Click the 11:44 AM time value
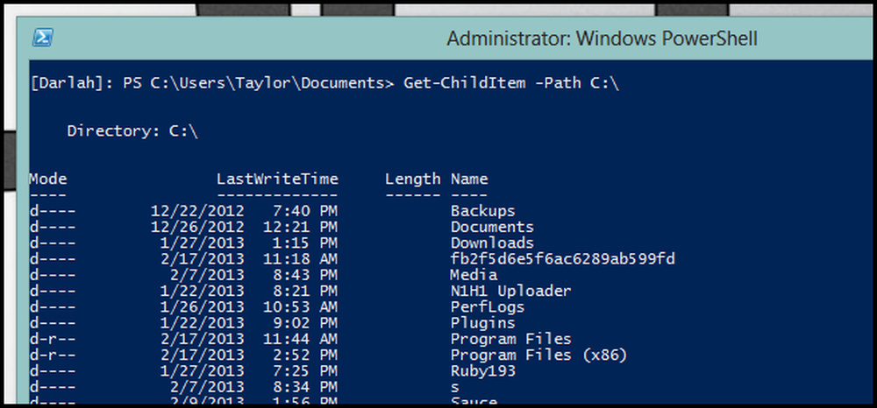Screen dimensions: 877x408 pos(300,340)
